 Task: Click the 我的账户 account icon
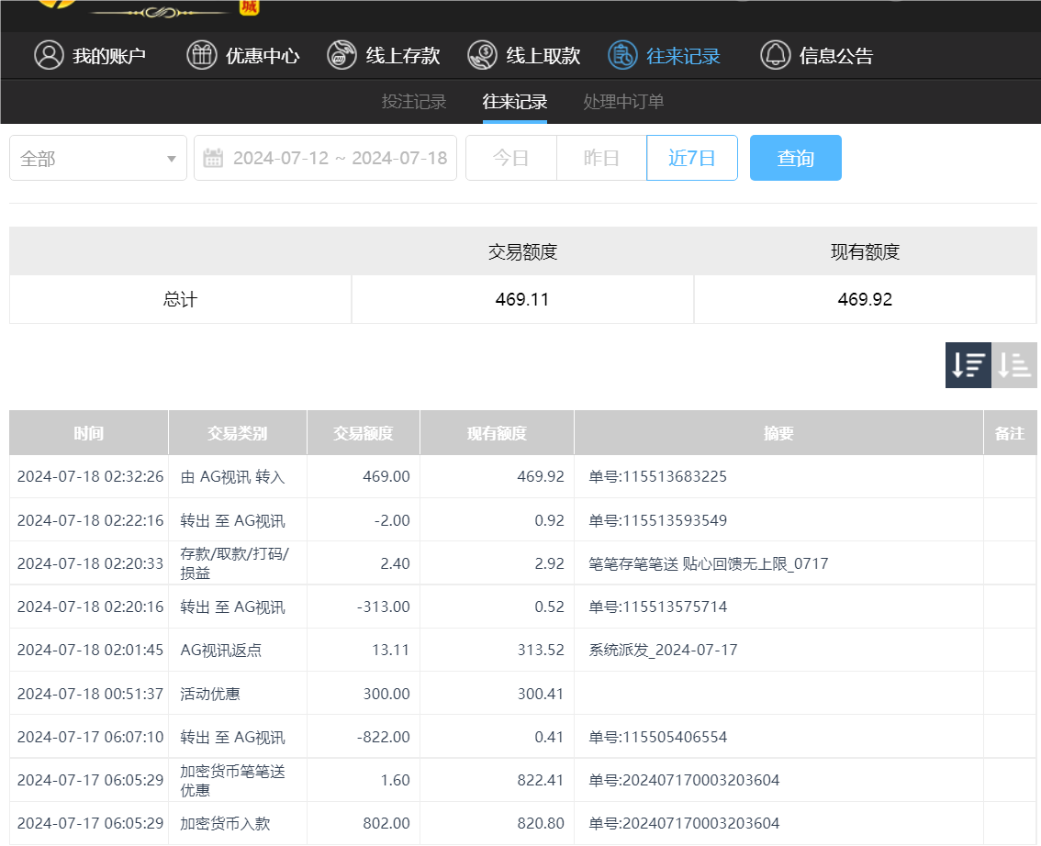[x=49, y=55]
